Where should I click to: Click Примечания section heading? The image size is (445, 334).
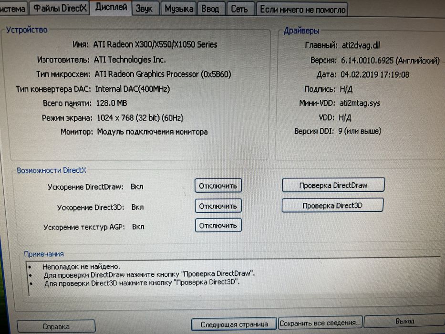pos(44,254)
